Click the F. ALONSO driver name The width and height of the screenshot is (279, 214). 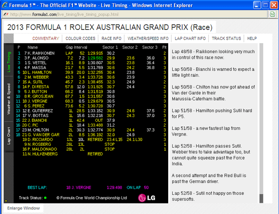click(x=38, y=58)
